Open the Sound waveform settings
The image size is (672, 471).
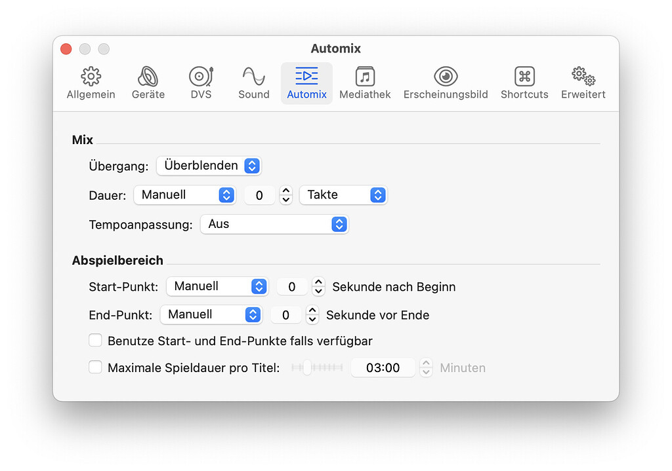pyautogui.click(x=253, y=83)
